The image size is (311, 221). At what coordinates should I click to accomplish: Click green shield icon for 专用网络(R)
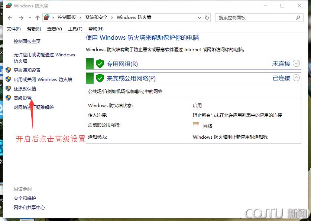[100, 64]
